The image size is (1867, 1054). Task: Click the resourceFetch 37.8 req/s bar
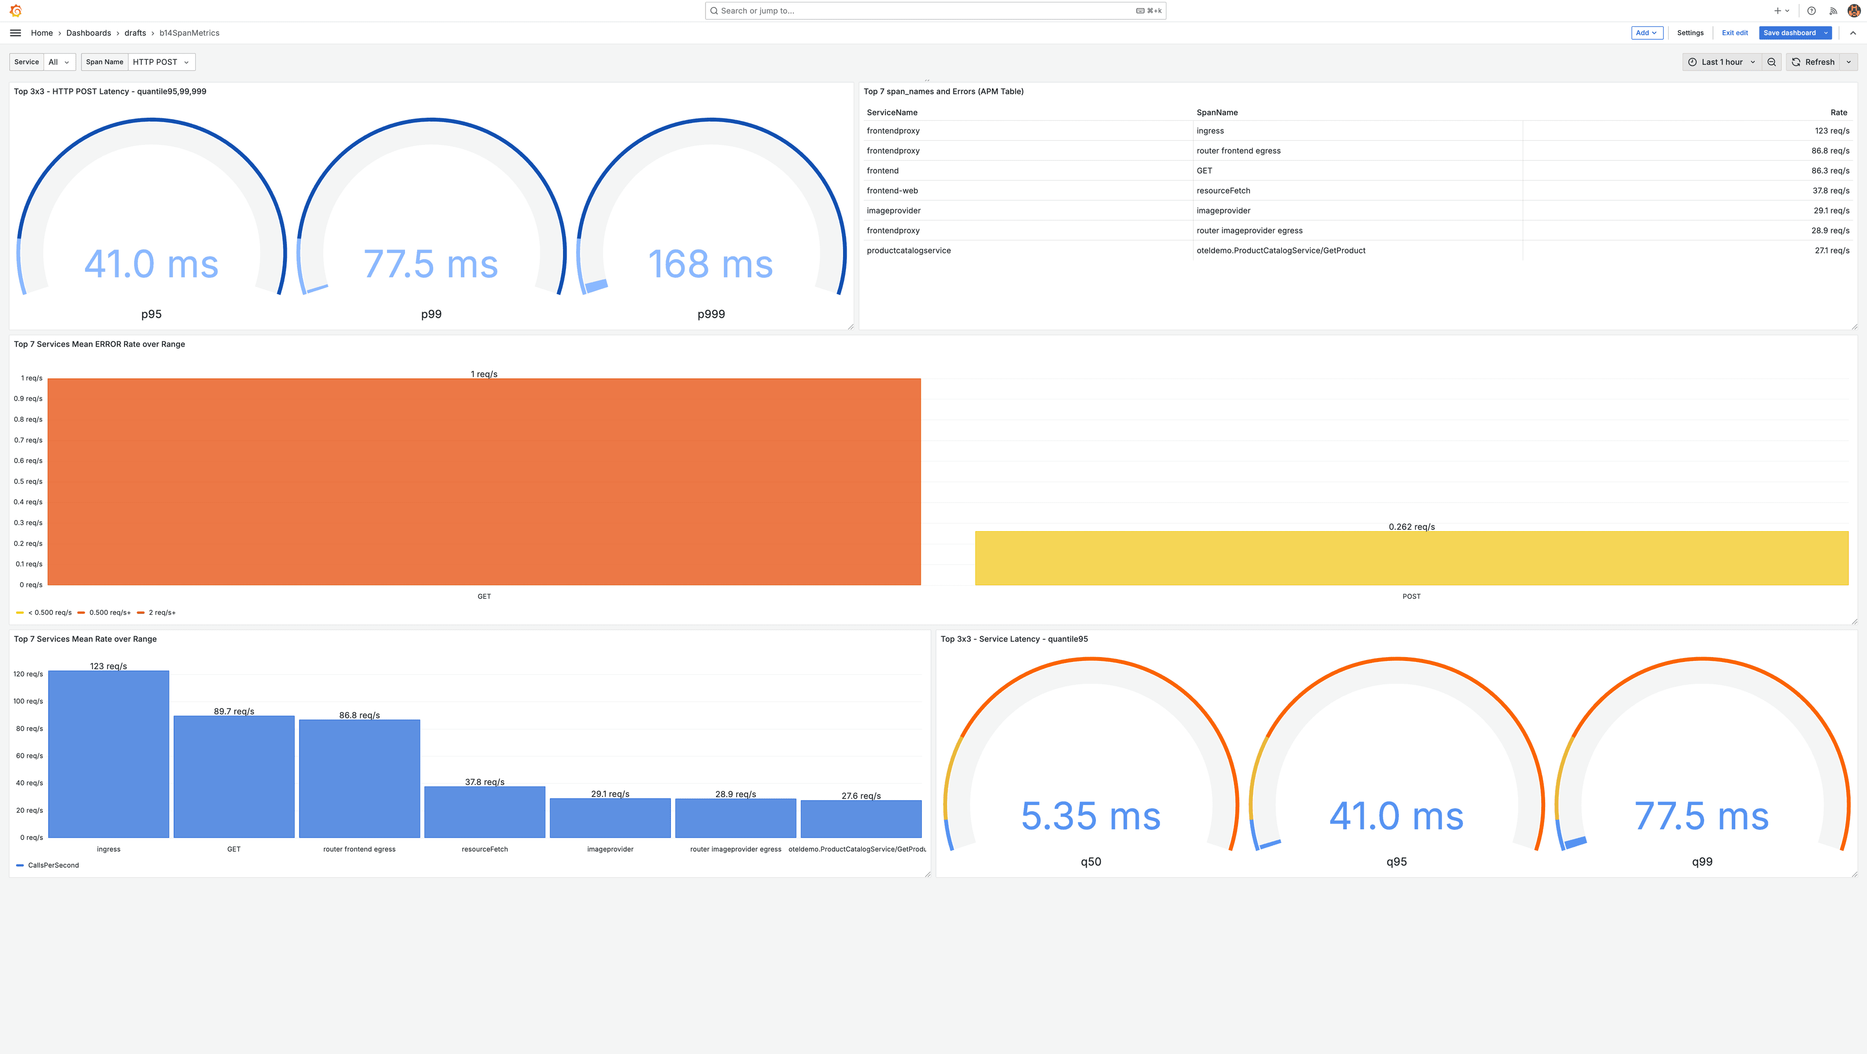click(x=485, y=812)
